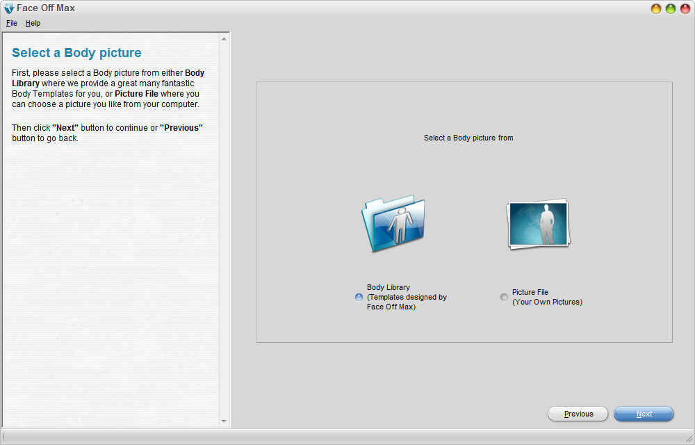Image resolution: width=695 pixels, height=445 pixels.
Task: Continue with the Next button
Action: click(x=644, y=414)
